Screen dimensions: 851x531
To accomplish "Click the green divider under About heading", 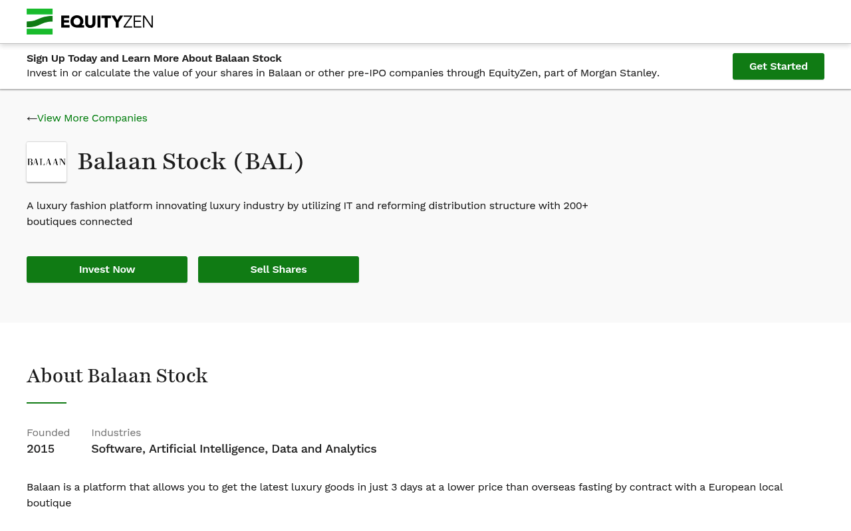I will (47, 403).
